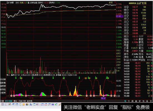Click the fourth toolbar icon with blue check
153x111 pixels.
pyautogui.click(x=13, y=105)
